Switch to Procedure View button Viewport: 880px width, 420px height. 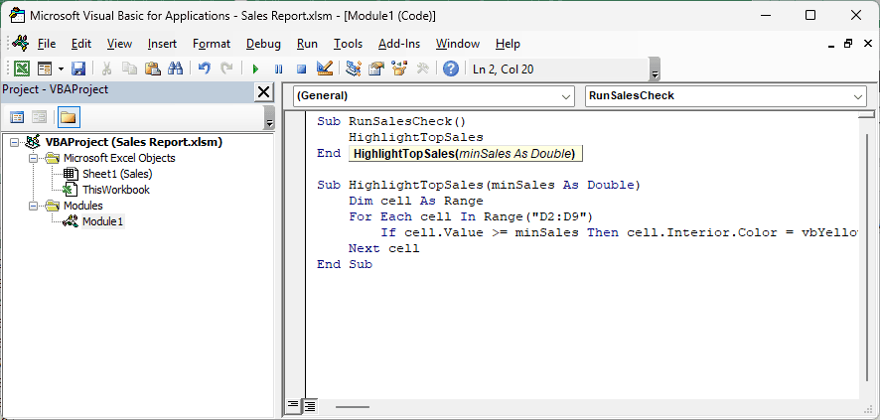point(292,405)
